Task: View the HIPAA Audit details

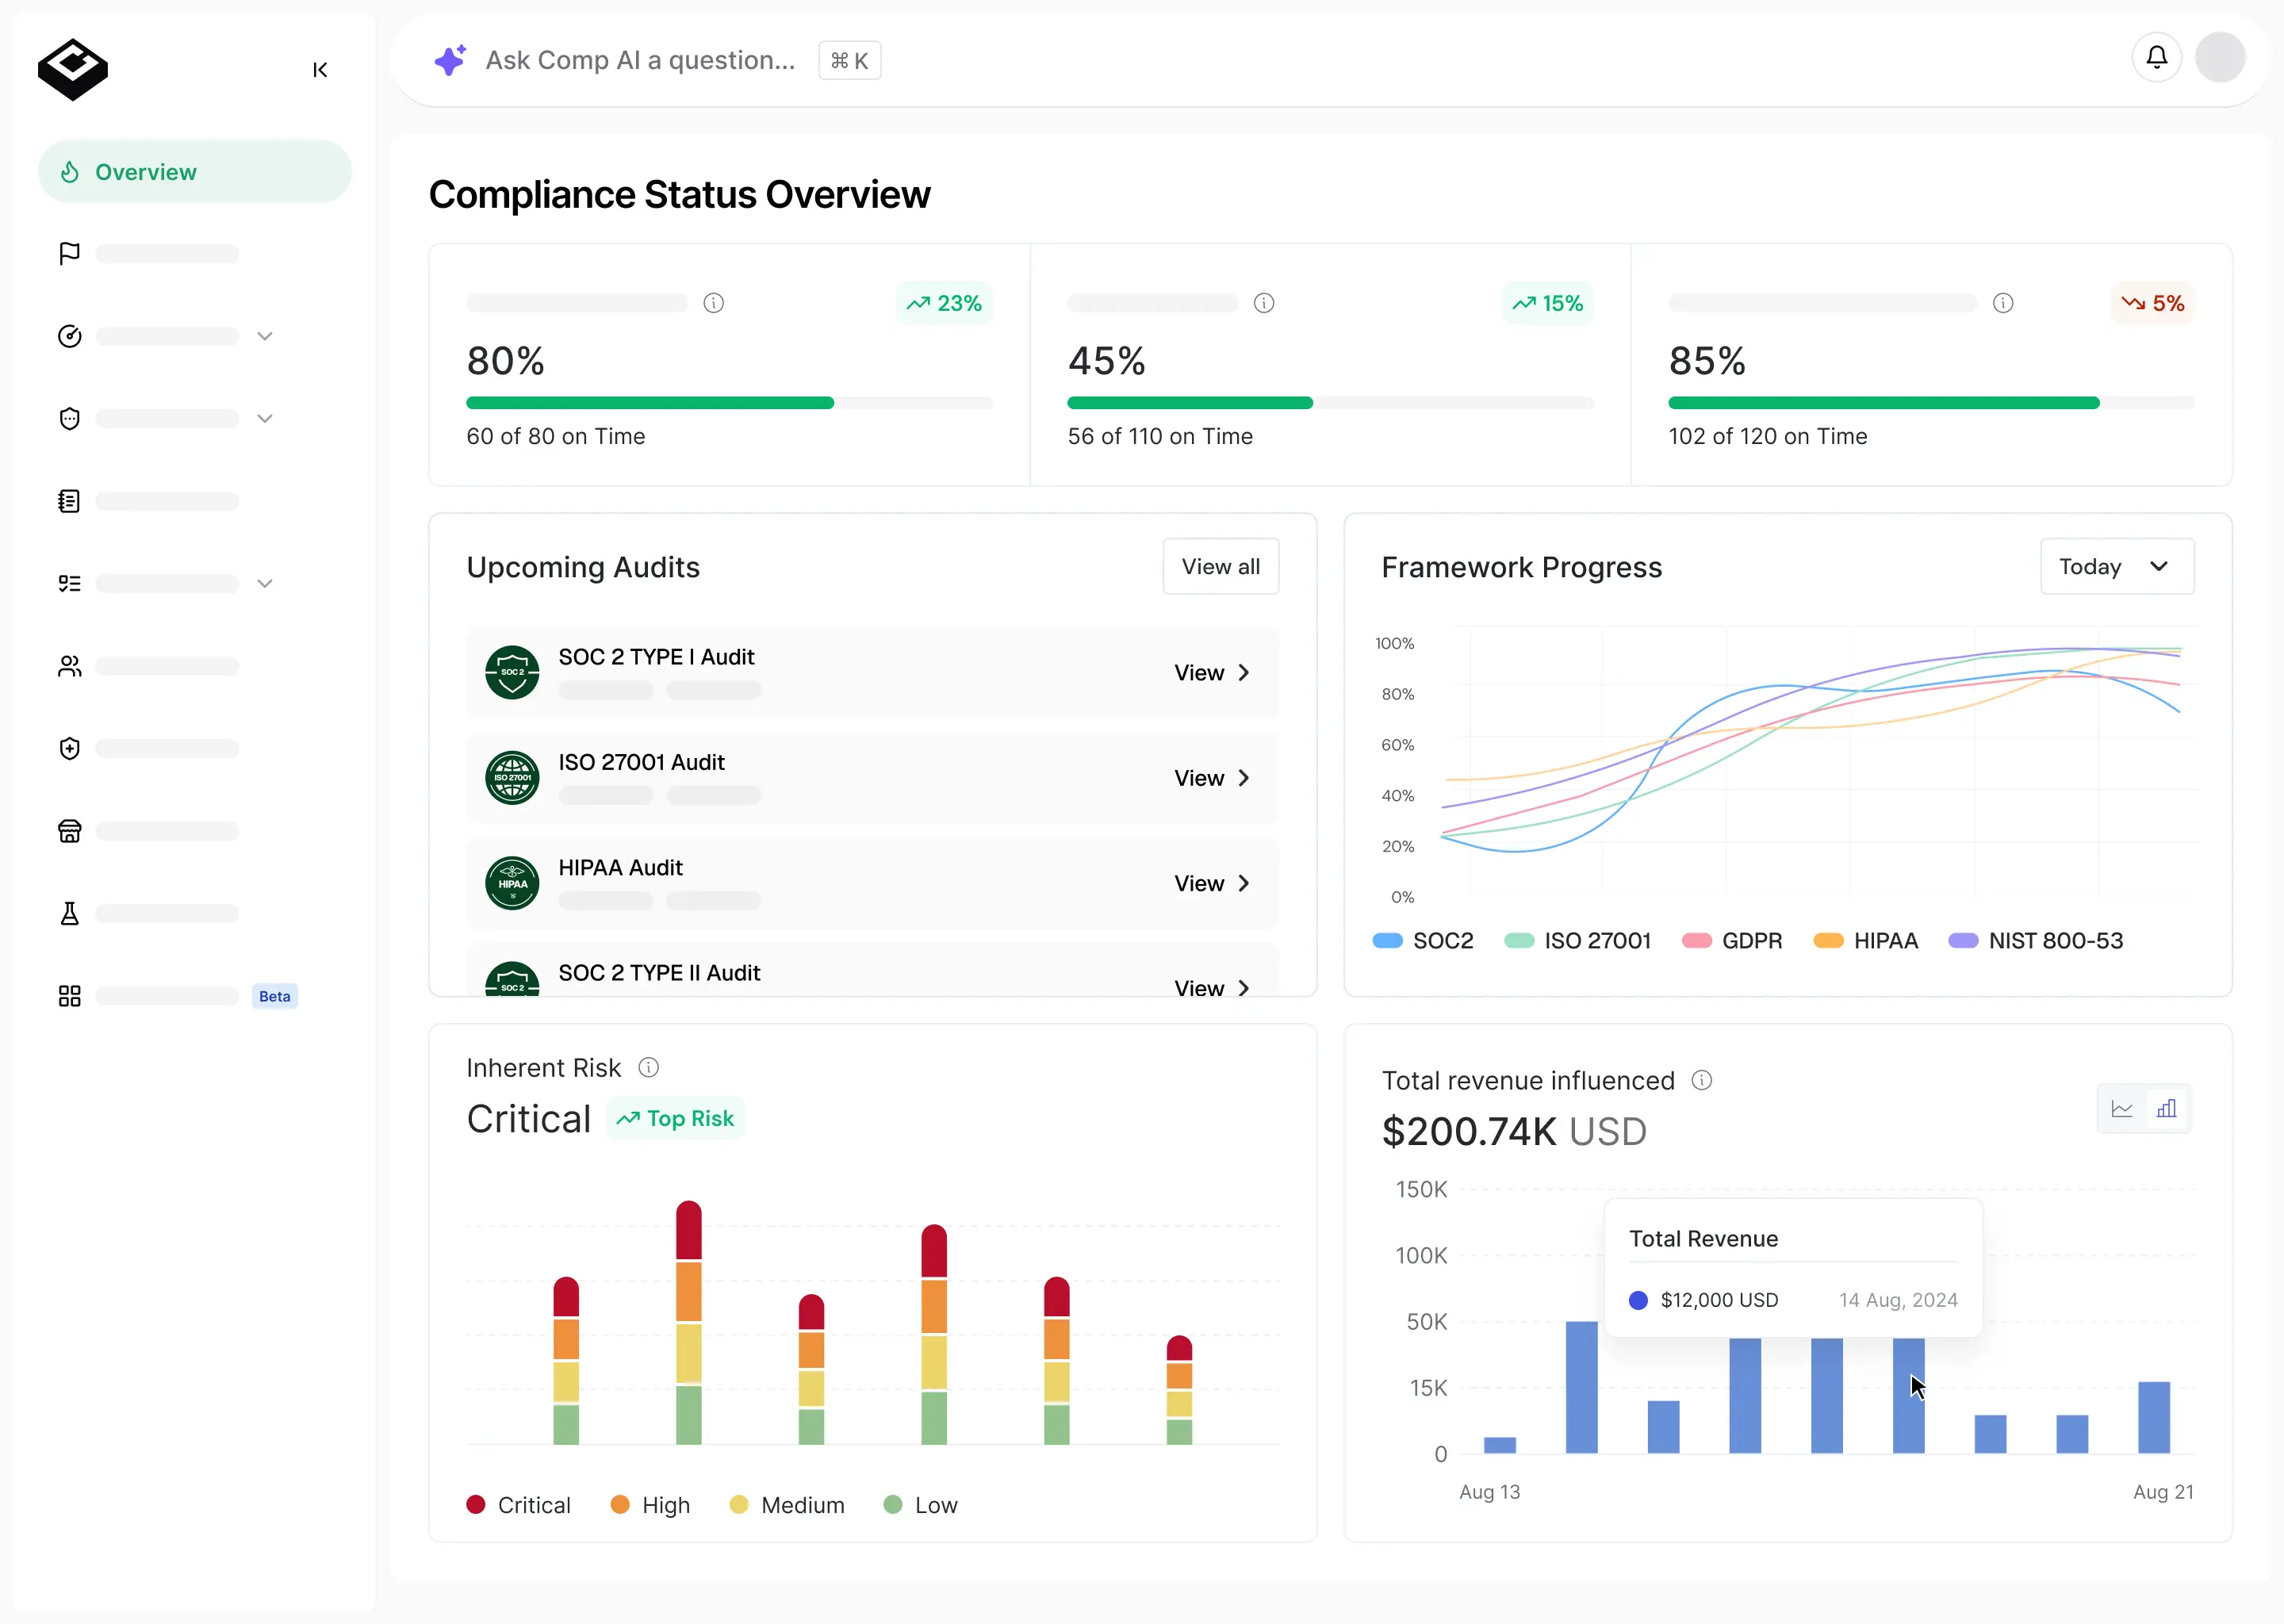Action: 1212,883
